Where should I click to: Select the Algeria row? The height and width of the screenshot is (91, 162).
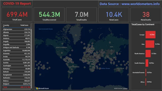[17, 35]
